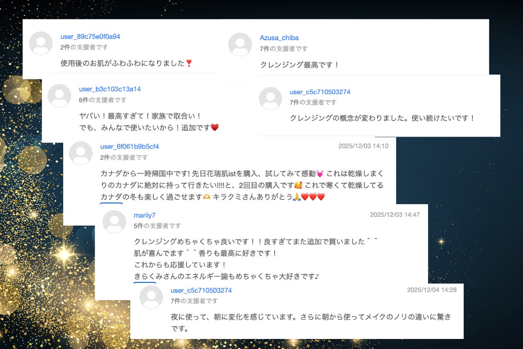Click the comment text クレンジング最高です！
This screenshot has height=349, width=523.
pos(299,65)
